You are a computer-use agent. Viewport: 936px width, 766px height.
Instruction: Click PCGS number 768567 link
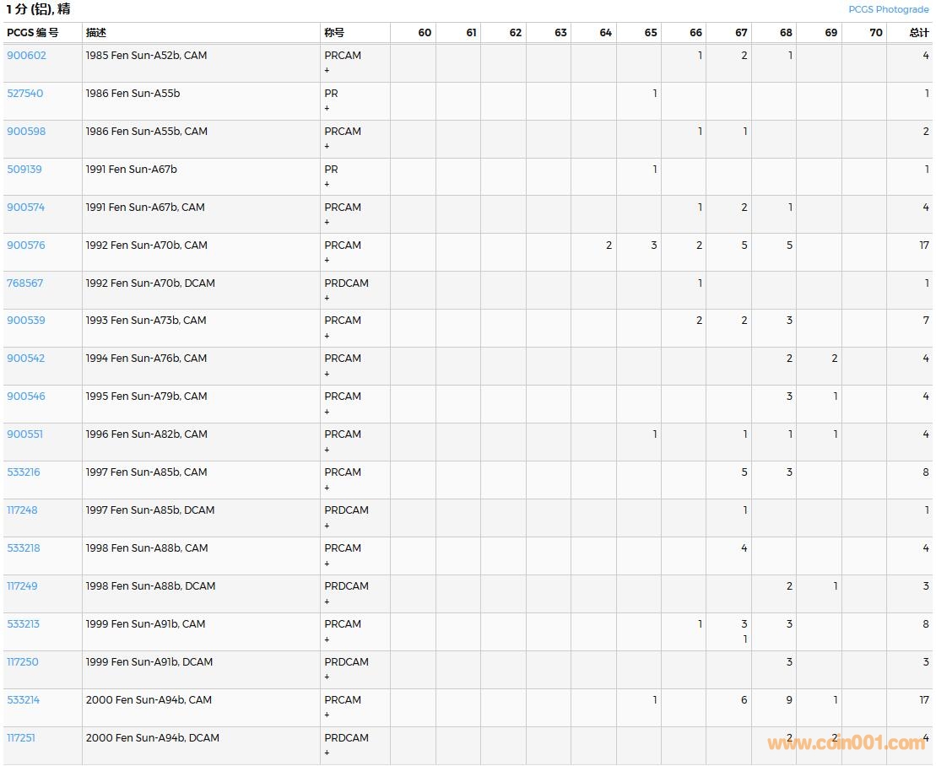pos(24,283)
